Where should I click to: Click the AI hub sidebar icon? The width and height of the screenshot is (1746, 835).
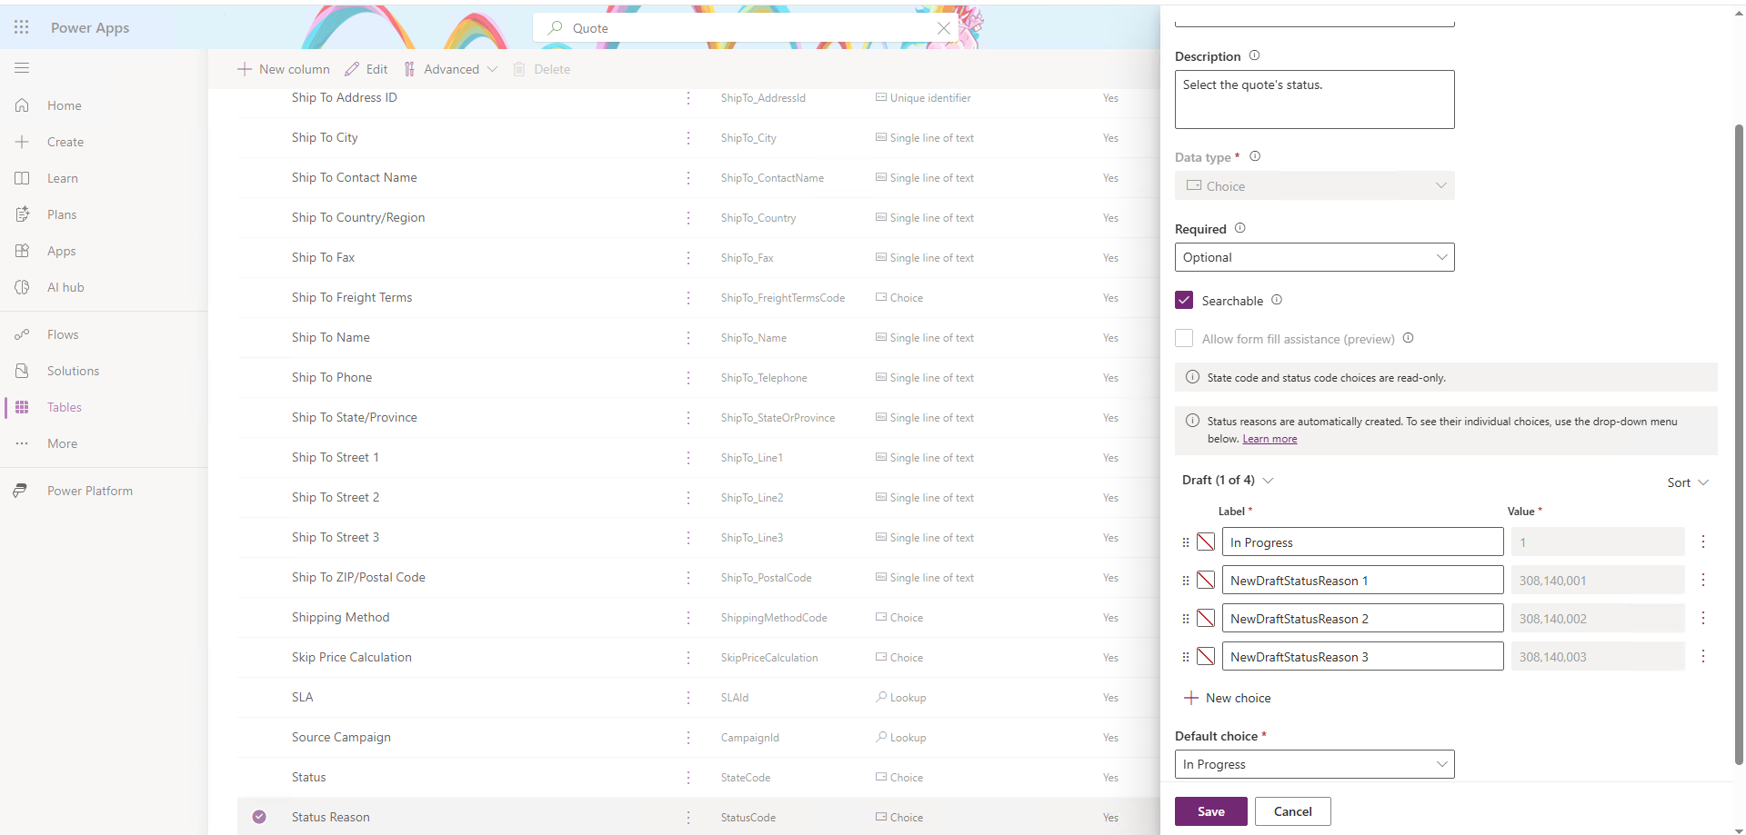22,287
